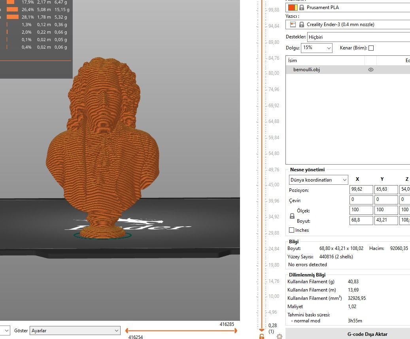Open the gear settings icon under the layer ruler

[x=279, y=336]
